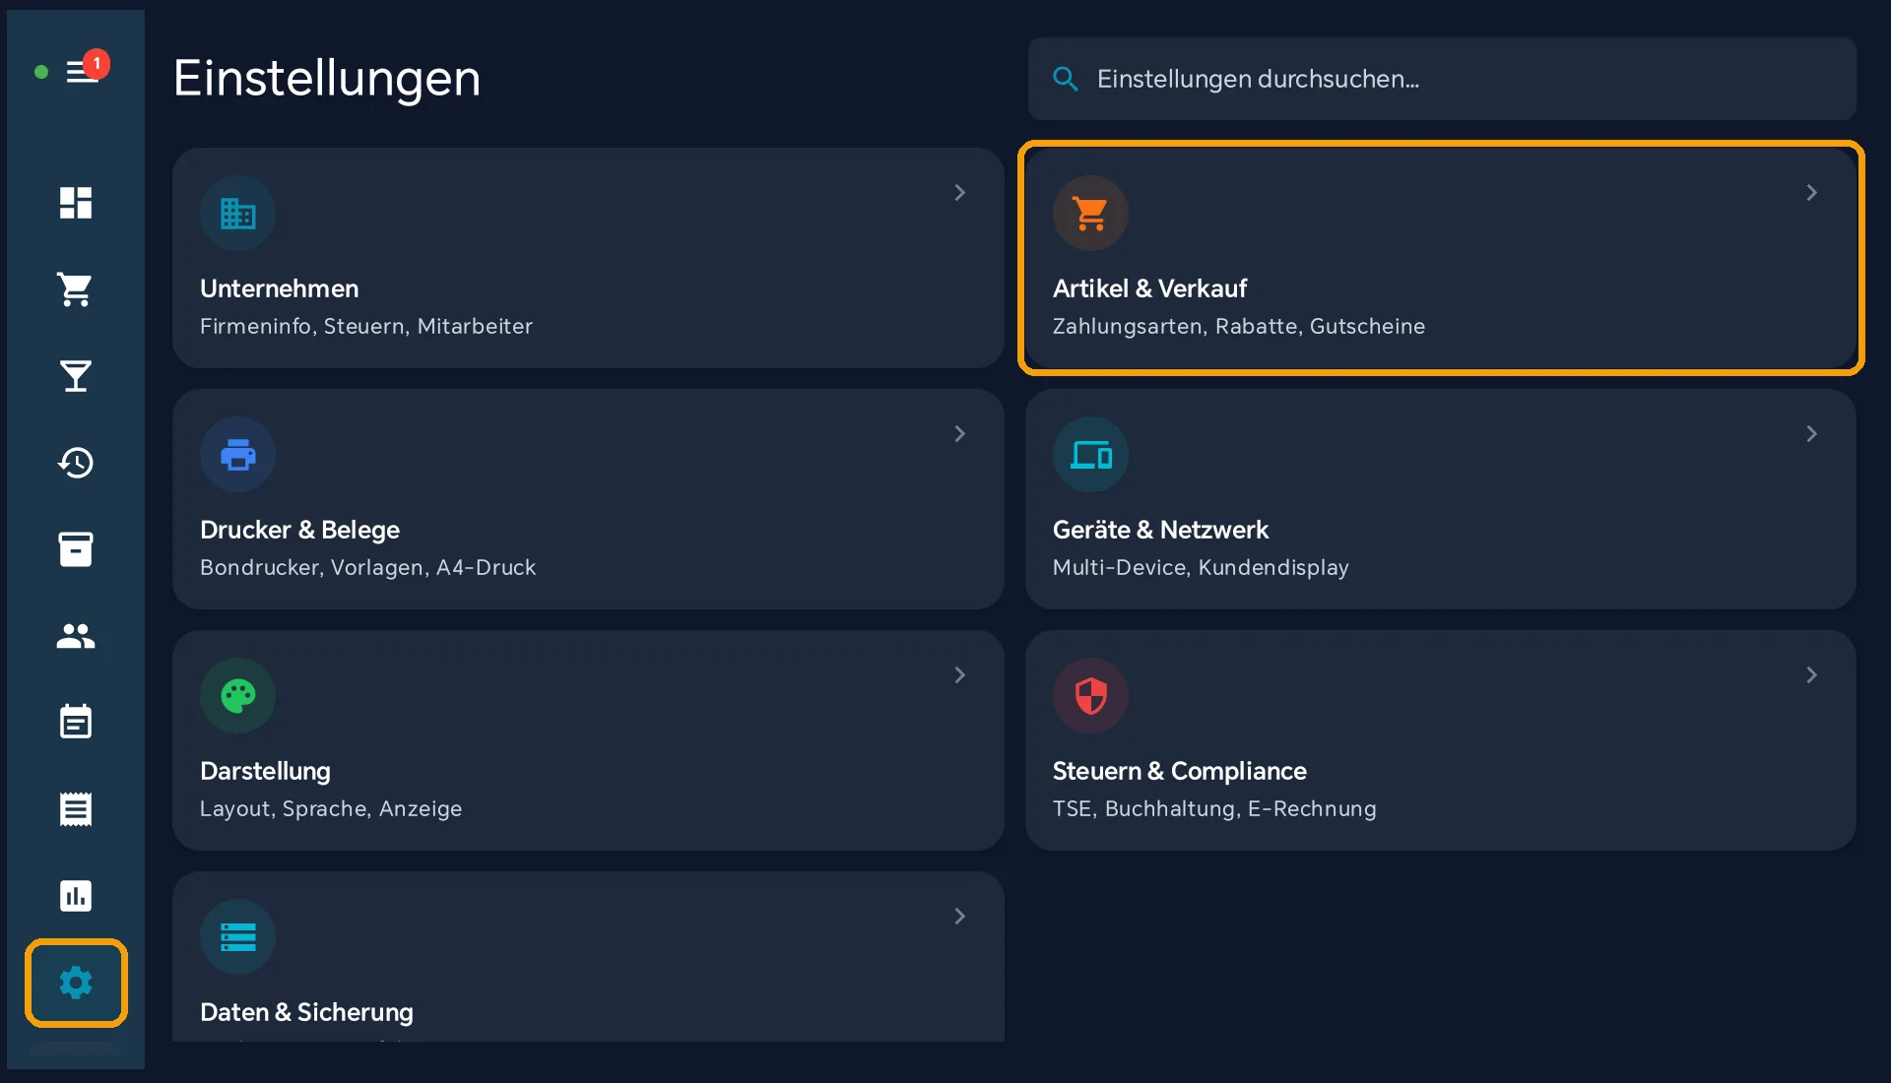
Task: Click 'TSE, Buchhaltung, E-Rechnung' subtitle
Action: point(1214,808)
